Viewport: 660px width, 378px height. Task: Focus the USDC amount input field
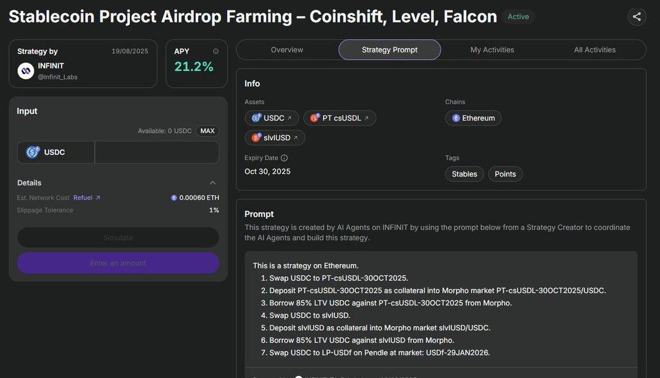pos(157,152)
